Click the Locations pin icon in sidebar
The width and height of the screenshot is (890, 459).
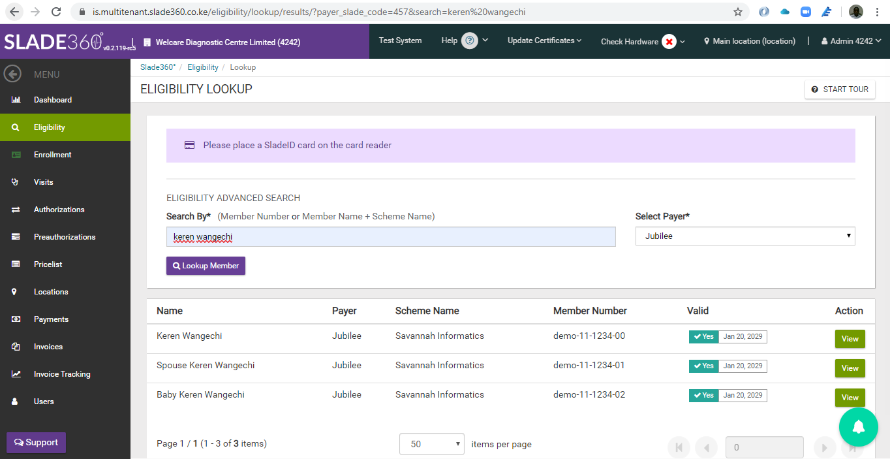[14, 292]
